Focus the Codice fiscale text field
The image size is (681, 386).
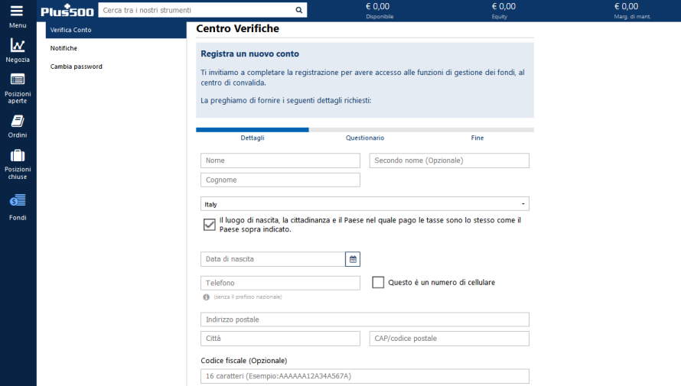click(x=364, y=376)
